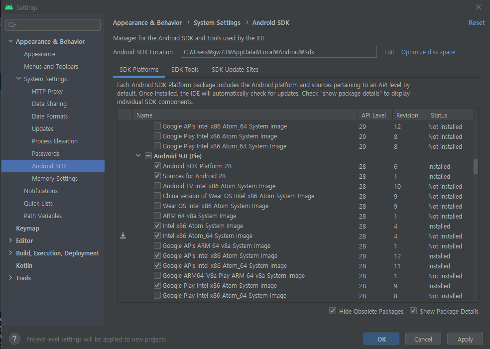Switch to the SDK Platforms tab
This screenshot has height=349, width=490.
(139, 69)
